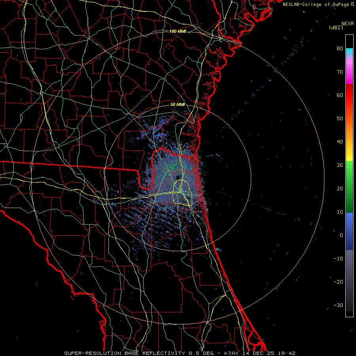
Task: Click the red segment of the color bar
Action: click(x=349, y=95)
